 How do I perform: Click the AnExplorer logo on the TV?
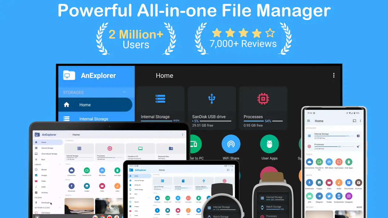[69, 75]
